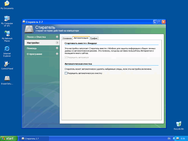Screen dimensions: 188x141
Task: Launch Internet Explorer from desktop
Action: 7,49
